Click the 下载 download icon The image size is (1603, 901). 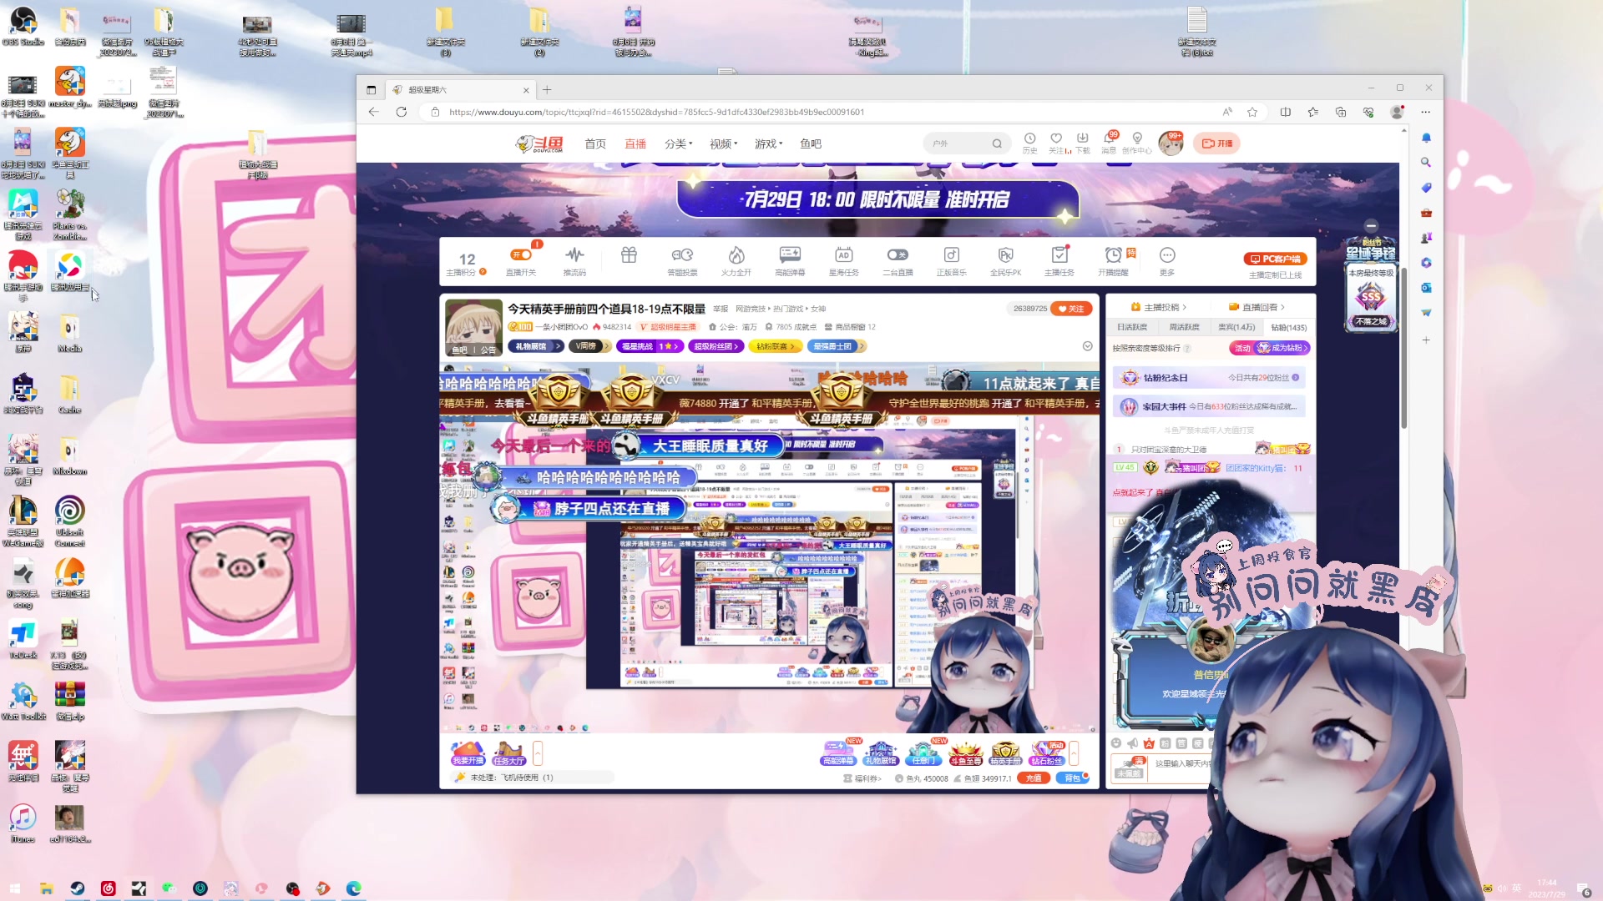(1082, 139)
